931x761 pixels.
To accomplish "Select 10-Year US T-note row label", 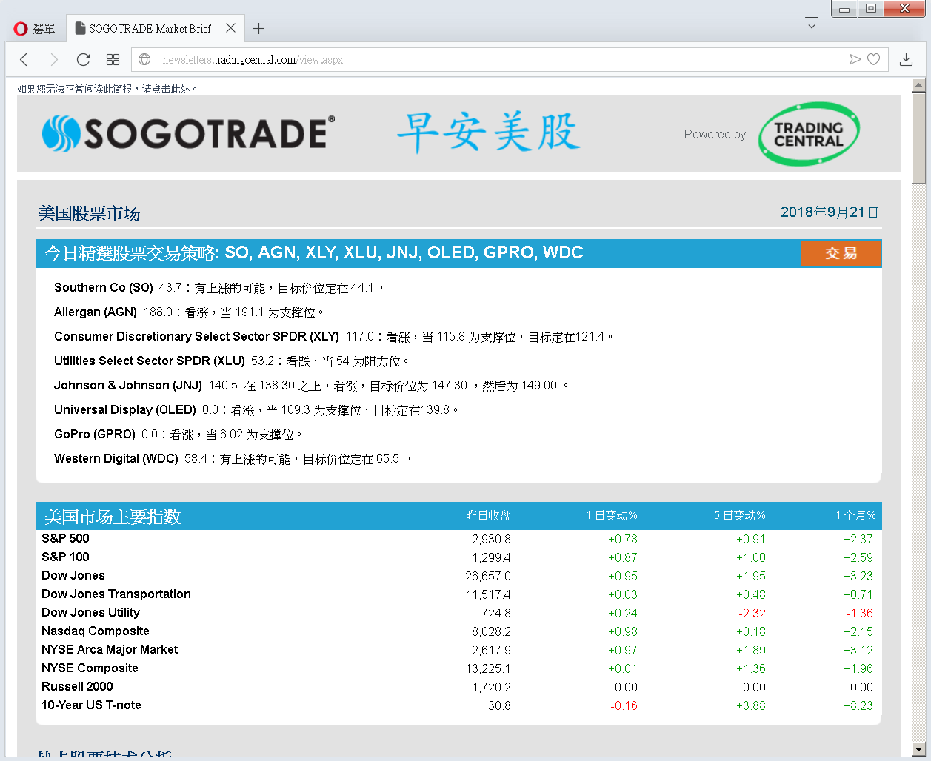I will click(91, 705).
